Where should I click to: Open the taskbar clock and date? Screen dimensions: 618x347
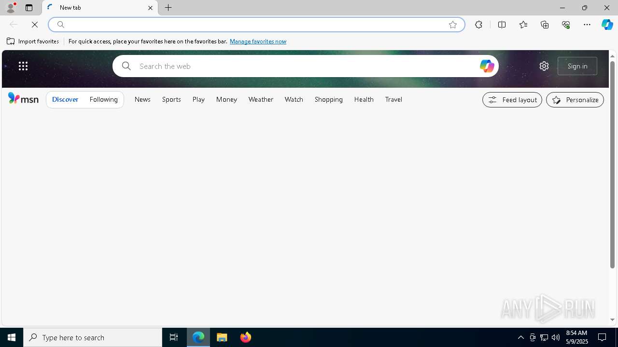(576, 337)
